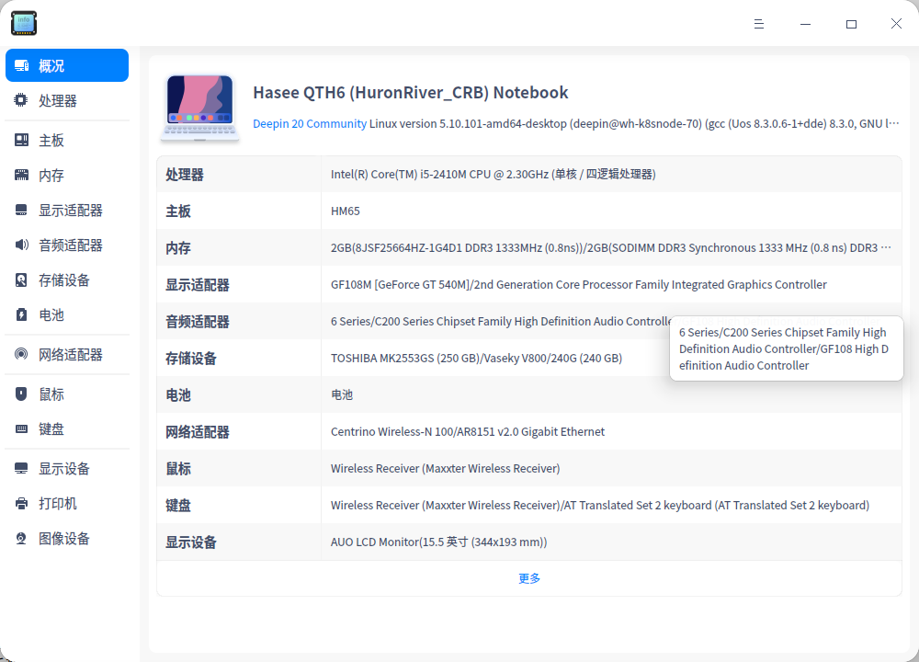This screenshot has width=919, height=662.
Task: Select the 网络适配器 network adapter icon
Action: pos(20,354)
